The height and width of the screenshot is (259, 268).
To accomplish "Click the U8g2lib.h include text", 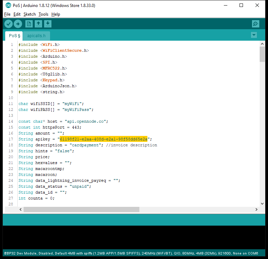I will (x=54, y=74).
